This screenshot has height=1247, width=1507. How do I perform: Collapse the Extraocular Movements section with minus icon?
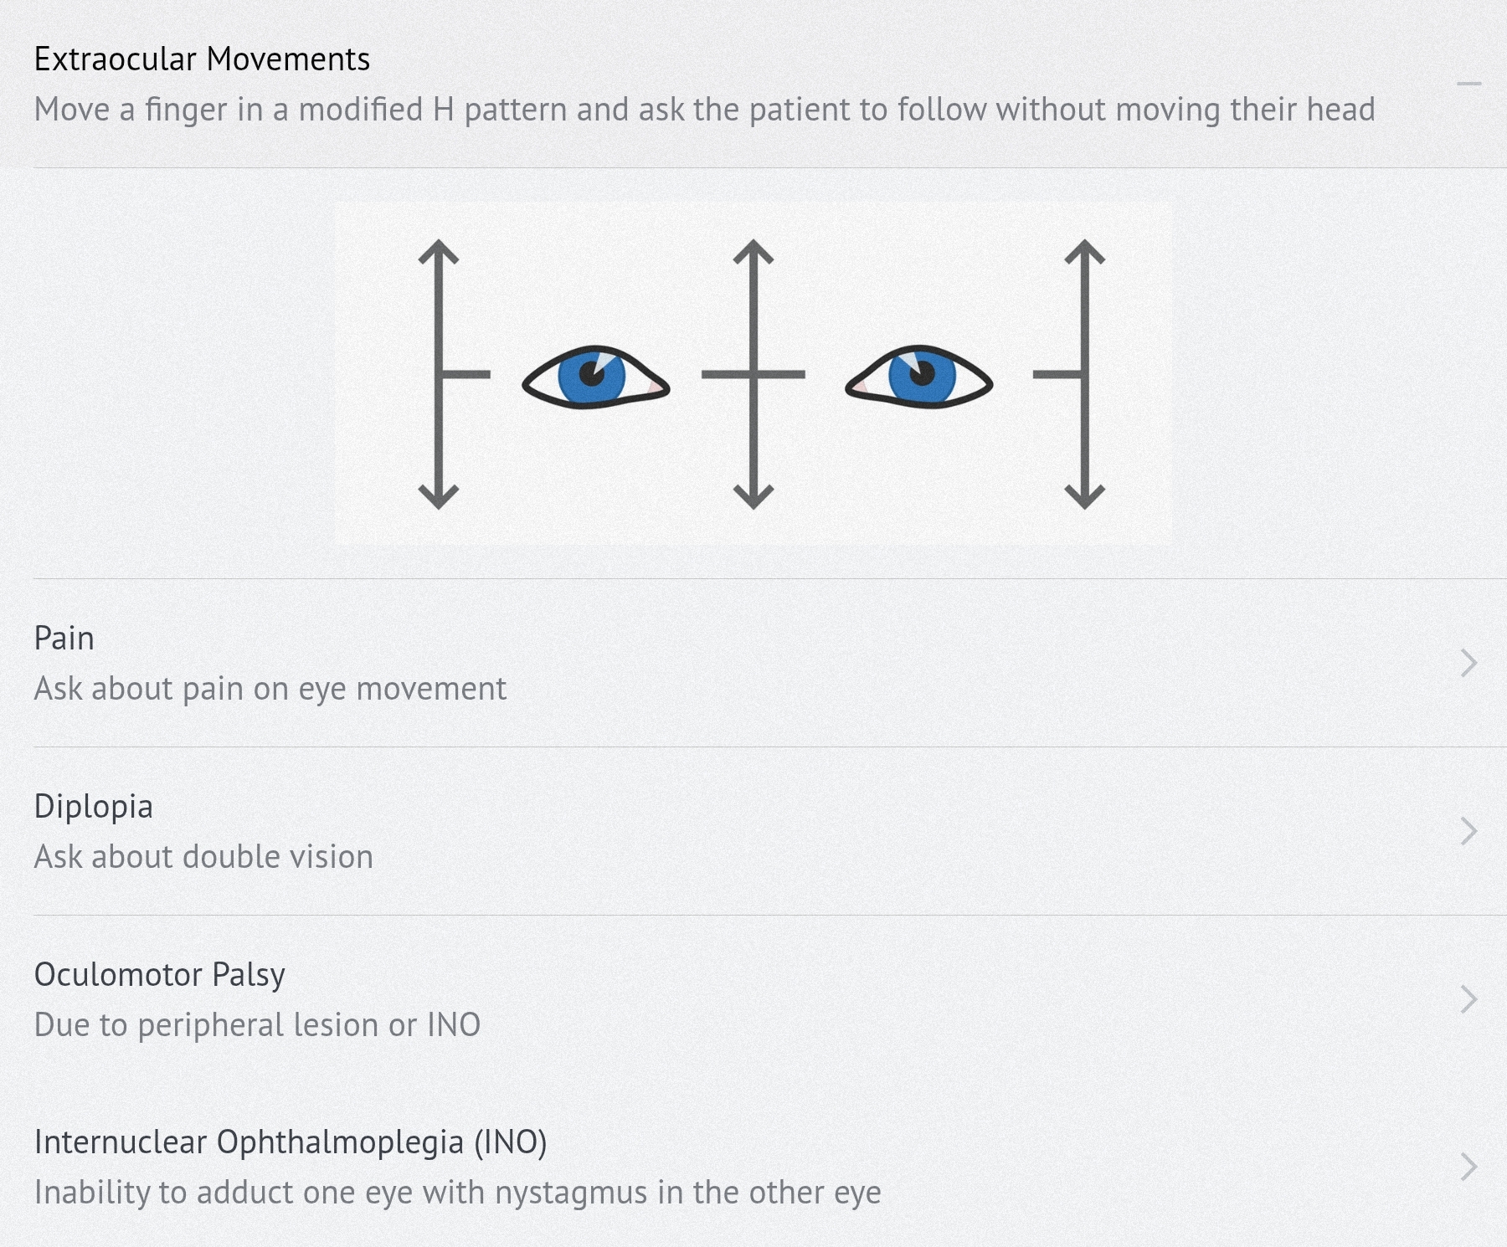1468,84
